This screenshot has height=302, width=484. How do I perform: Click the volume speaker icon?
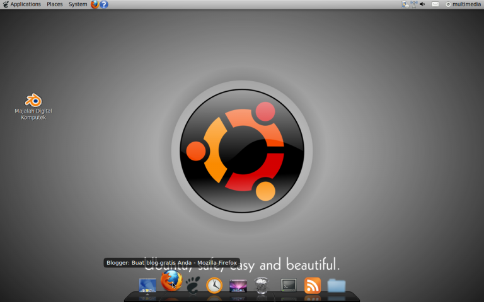pos(422,4)
